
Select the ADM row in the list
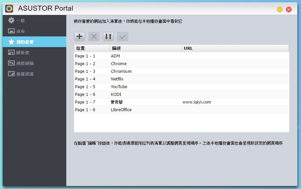181,56
